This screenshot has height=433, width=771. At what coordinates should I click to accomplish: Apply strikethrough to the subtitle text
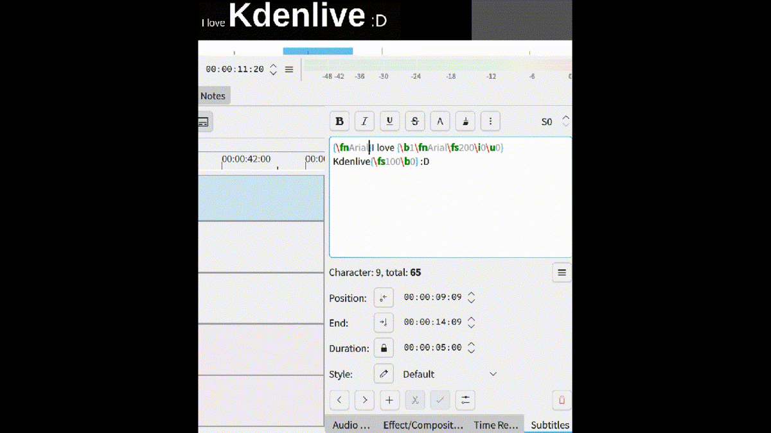tap(414, 121)
